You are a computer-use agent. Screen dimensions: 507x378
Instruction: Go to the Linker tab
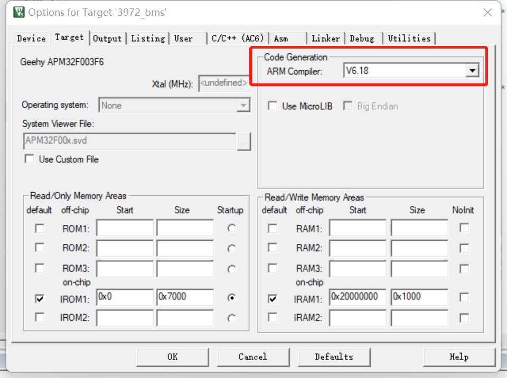coord(326,39)
